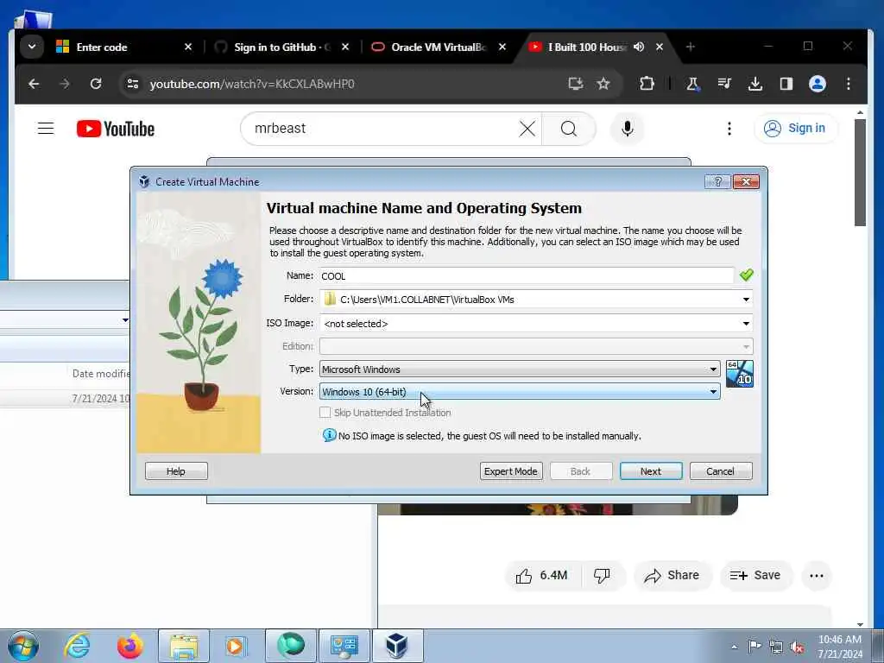
Task: Mute the YouTube tab via its speaker icon
Action: pyautogui.click(x=638, y=47)
